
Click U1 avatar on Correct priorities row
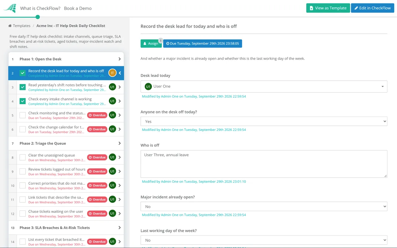[x=112, y=185]
